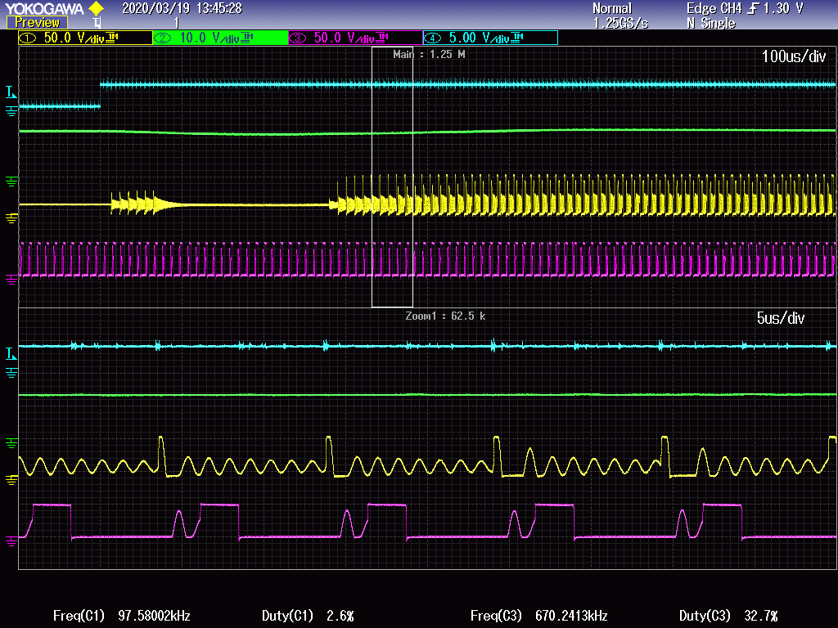838x628 pixels.
Task: Click the green CH2 ground marker in zoom window
Action: coord(11,442)
